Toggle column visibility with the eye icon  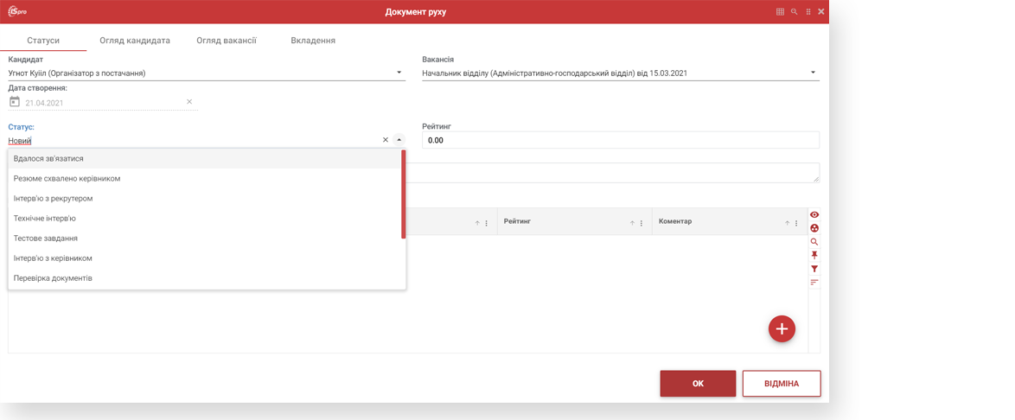(814, 214)
